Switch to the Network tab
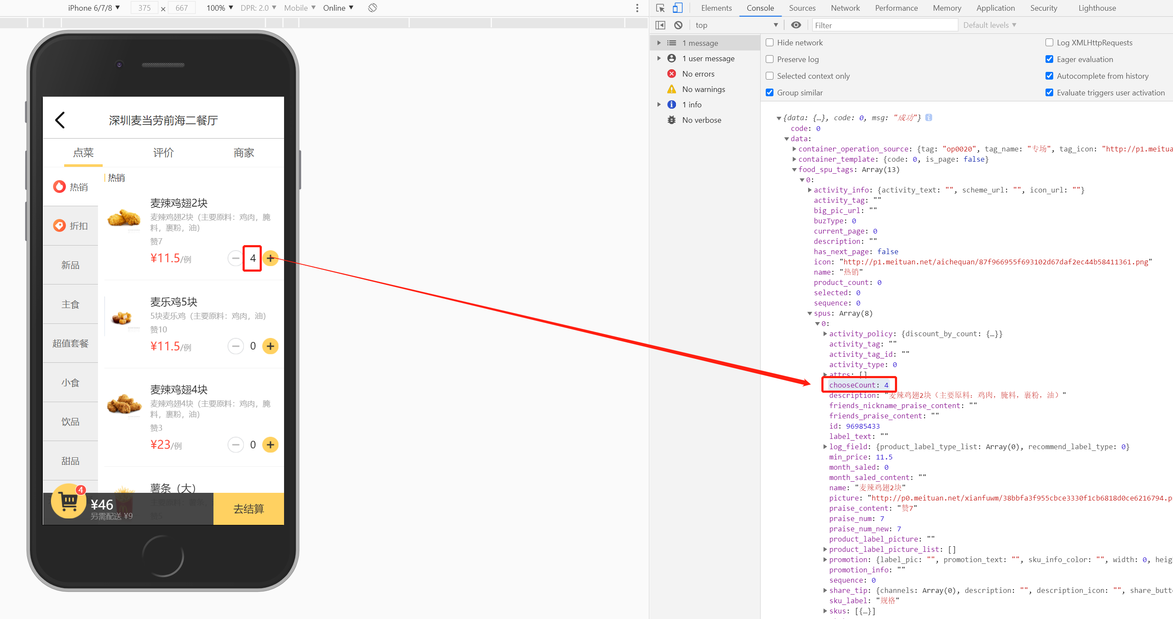 coord(845,8)
